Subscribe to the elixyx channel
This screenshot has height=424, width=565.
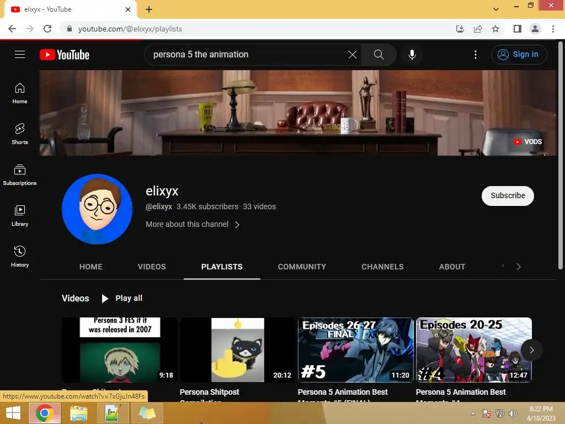tap(508, 196)
